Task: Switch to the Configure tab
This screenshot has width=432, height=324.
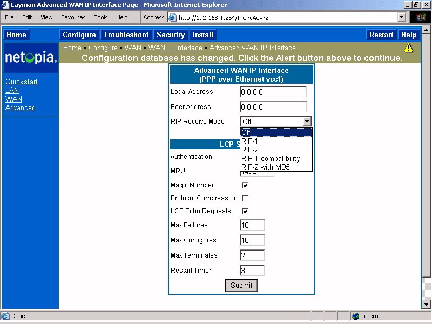Action: pyautogui.click(x=79, y=35)
